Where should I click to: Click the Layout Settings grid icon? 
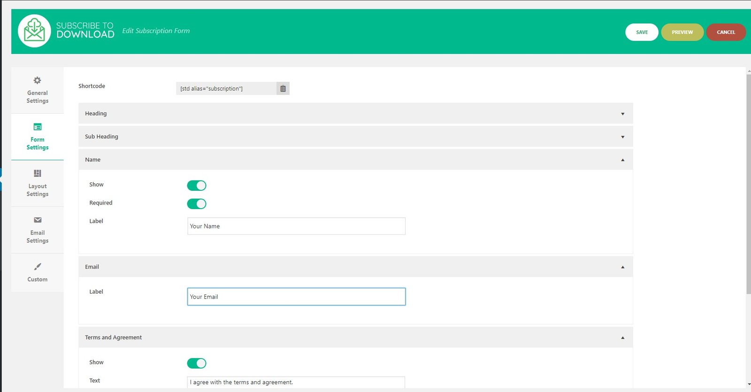pyautogui.click(x=38, y=173)
